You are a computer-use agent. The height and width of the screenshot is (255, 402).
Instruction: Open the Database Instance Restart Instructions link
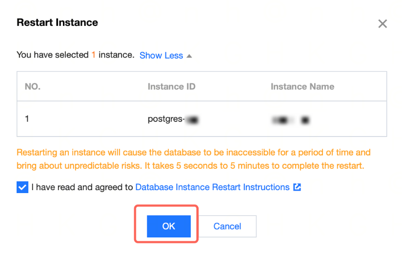(212, 187)
